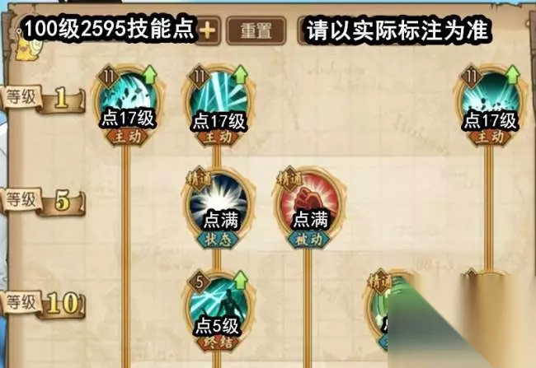
Task: Click the 精通 badge on fist skill
Action: coord(288,178)
